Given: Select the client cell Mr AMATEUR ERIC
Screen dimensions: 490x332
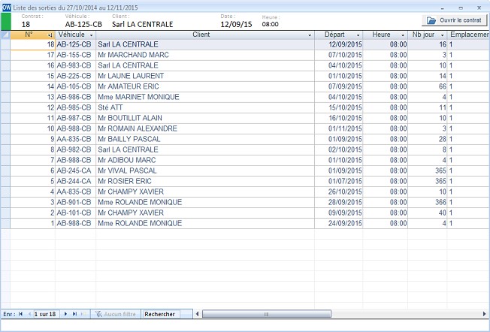Looking at the screenshot, I should coord(205,86).
